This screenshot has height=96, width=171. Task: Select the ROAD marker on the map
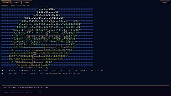pyautogui.click(x=34, y=58)
